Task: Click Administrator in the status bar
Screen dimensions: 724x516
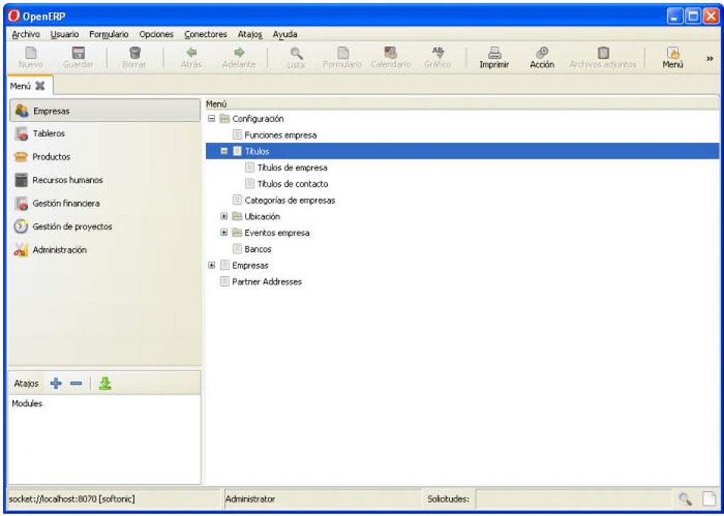Action: 251,499
